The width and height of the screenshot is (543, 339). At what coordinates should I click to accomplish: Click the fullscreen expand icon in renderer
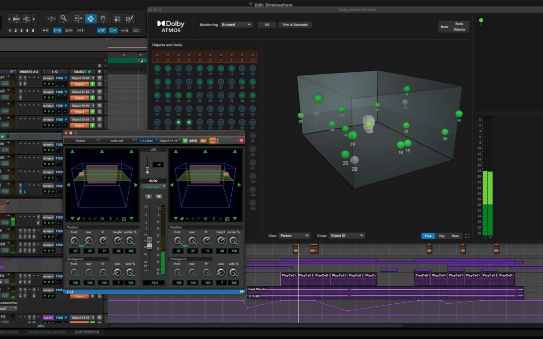point(467,236)
